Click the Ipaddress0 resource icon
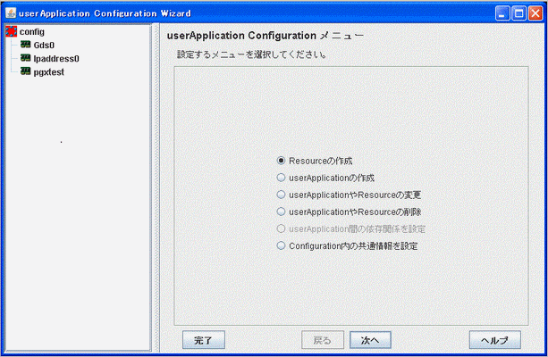This screenshot has height=357, width=548. click(x=25, y=58)
